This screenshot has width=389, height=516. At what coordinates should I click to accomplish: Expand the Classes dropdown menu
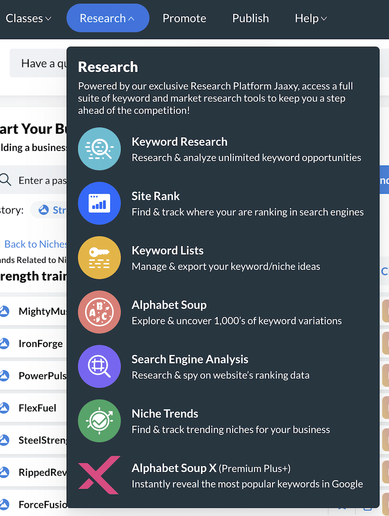click(28, 18)
